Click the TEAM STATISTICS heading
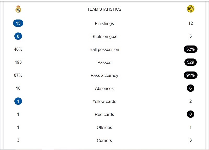209x150 pixels. tap(104, 9)
